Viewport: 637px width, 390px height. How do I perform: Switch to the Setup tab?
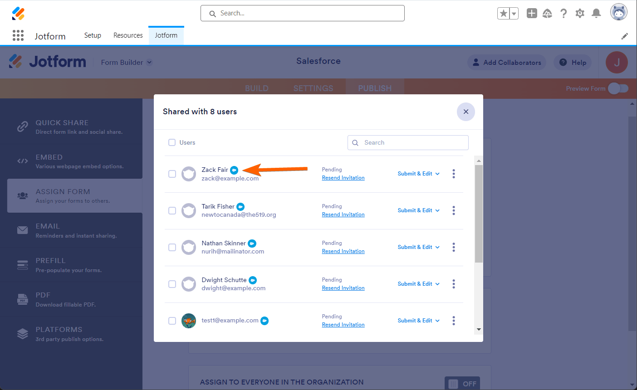(x=93, y=35)
